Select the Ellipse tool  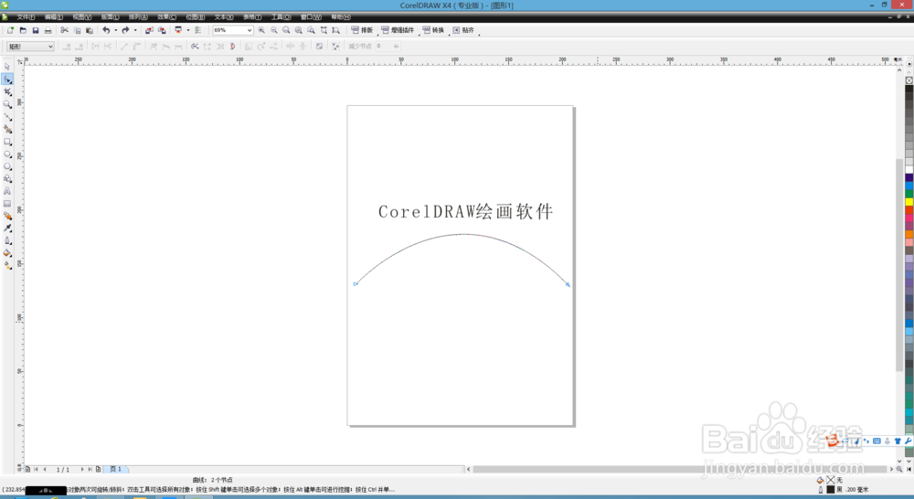(x=7, y=154)
